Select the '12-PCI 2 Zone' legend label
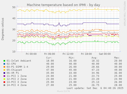 (x=17, y=79)
